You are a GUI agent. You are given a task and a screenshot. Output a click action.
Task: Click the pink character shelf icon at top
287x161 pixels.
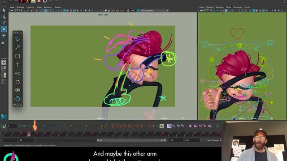pos(39,1)
